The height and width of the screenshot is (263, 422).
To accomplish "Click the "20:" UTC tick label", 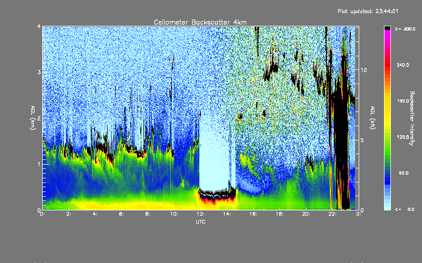I will pos(306,214).
